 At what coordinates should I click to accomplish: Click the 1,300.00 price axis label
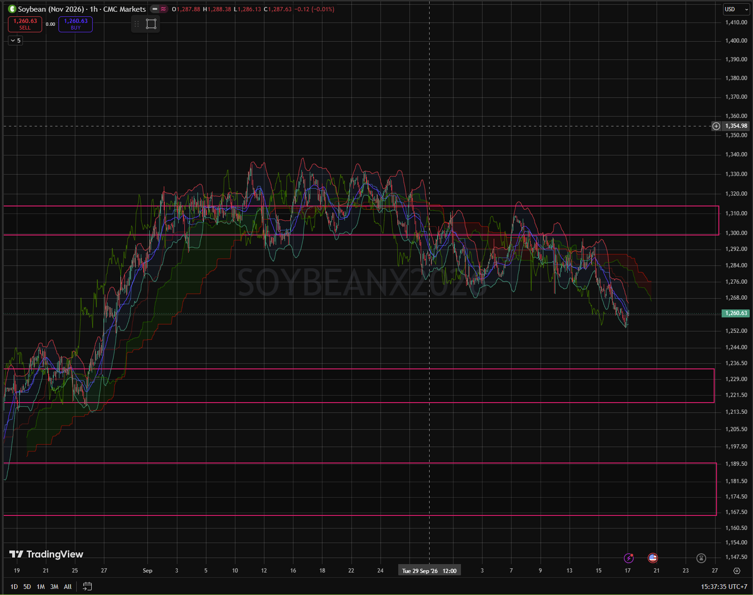736,233
